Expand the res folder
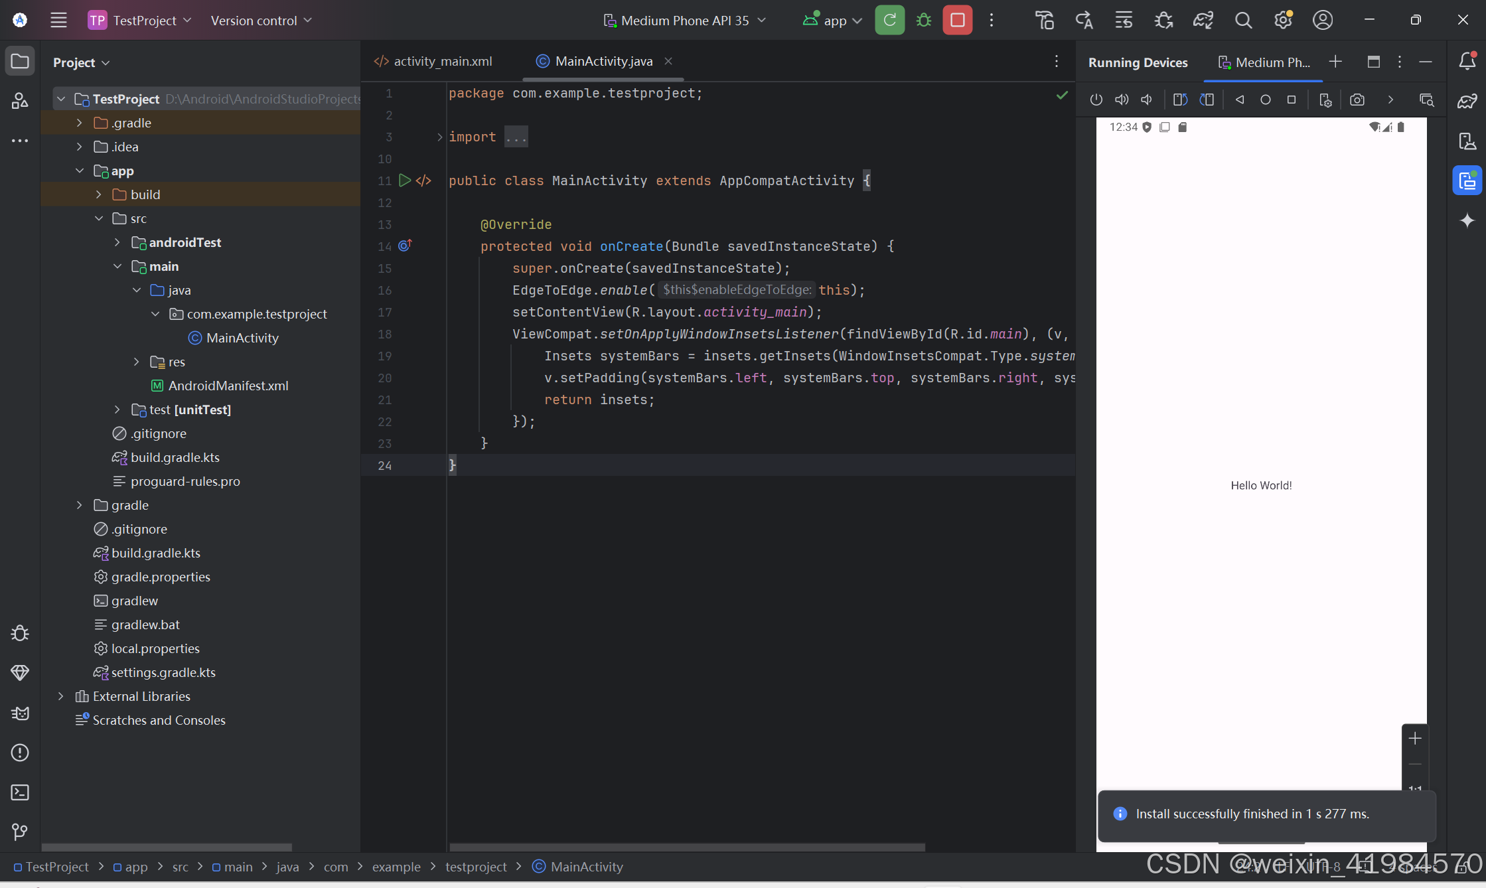 click(x=137, y=362)
